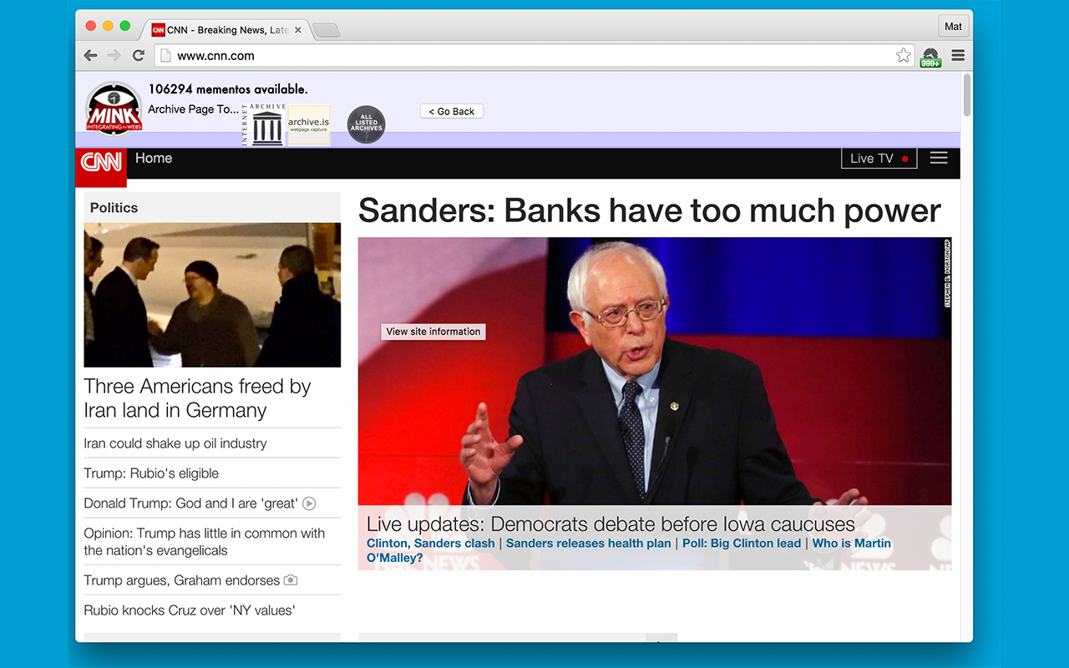Toggle the bookmark star in address bar
The height and width of the screenshot is (668, 1069).
(x=903, y=54)
